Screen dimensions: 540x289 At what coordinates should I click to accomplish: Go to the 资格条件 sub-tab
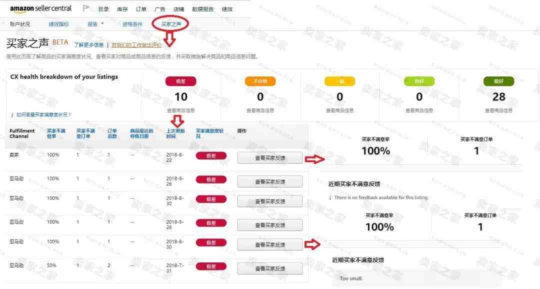(132, 24)
